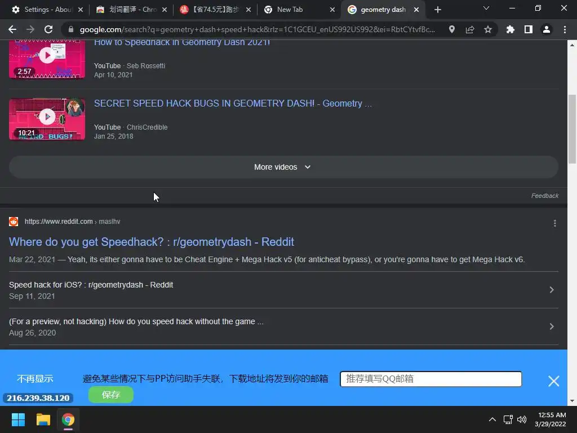Image resolution: width=577 pixels, height=433 pixels.
Task: Close the 划词翻译 tab
Action: [x=165, y=10]
